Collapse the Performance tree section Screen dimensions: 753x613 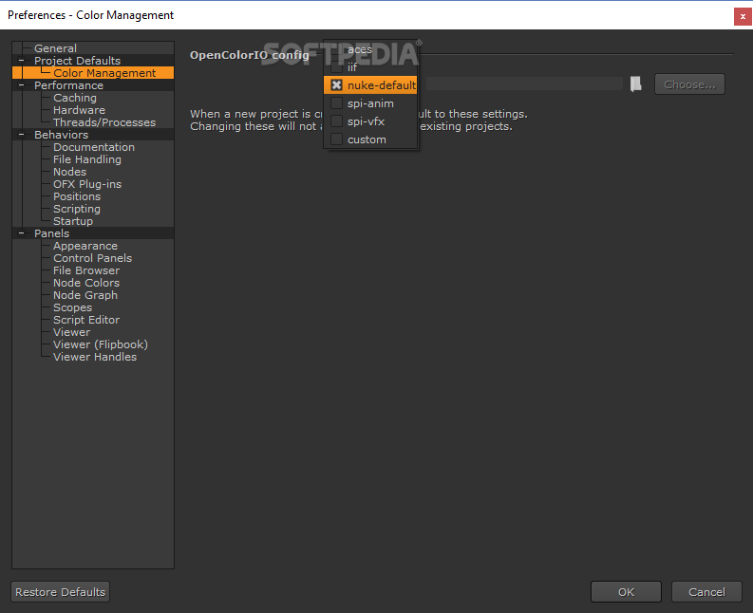[21, 85]
